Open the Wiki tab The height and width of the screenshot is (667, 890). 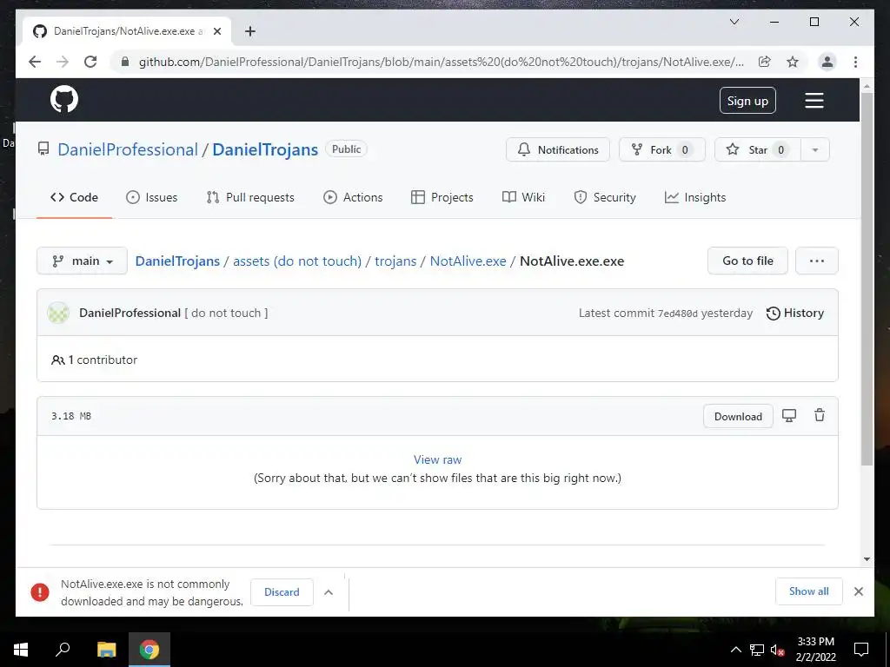[523, 197]
